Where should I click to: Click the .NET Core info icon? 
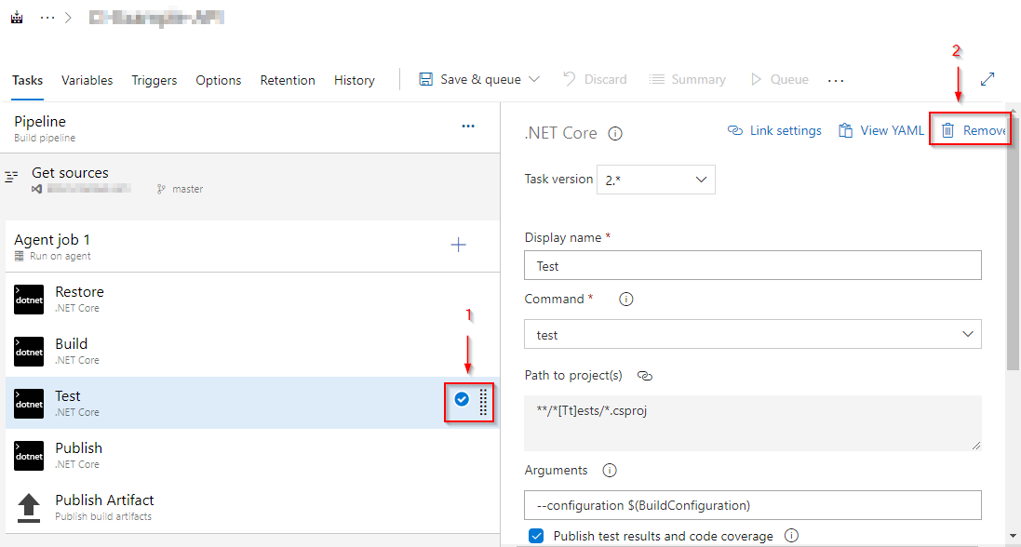pos(615,133)
